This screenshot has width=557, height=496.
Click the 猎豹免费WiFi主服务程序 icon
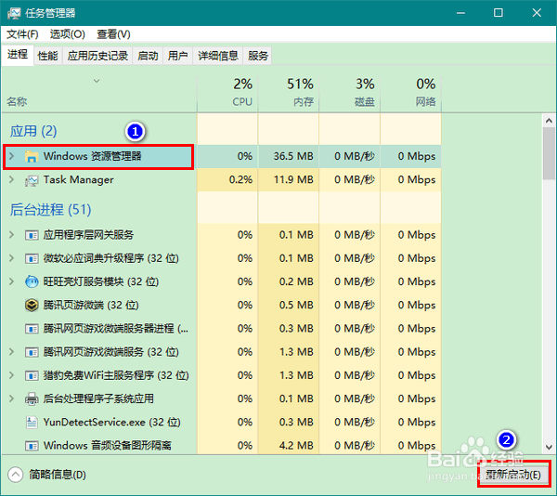click(32, 375)
